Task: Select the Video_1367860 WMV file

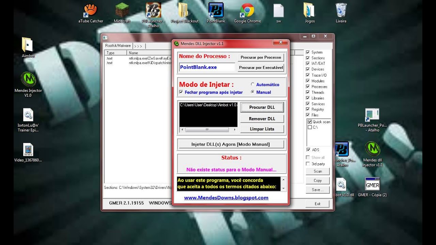Action: click(x=28, y=152)
